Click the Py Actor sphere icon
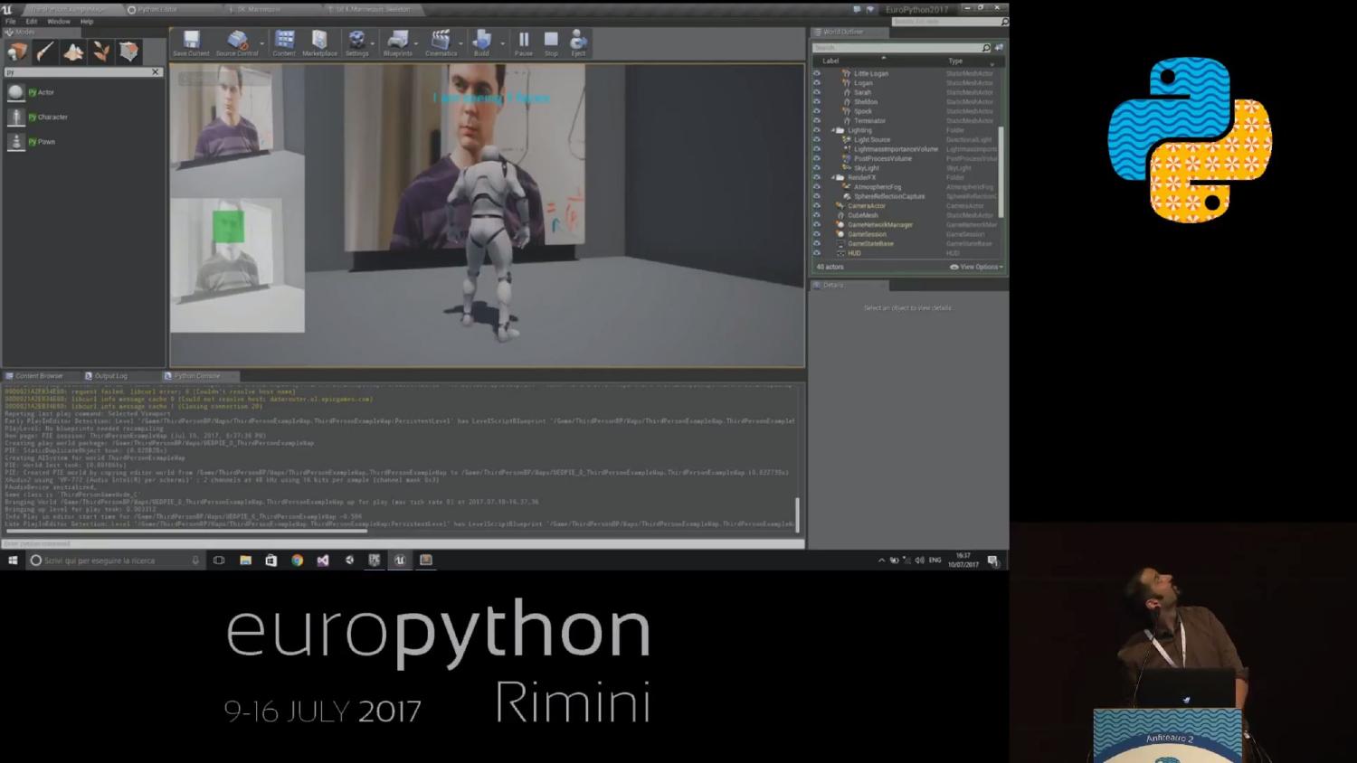Viewport: 1357px width, 763px height. point(15,92)
